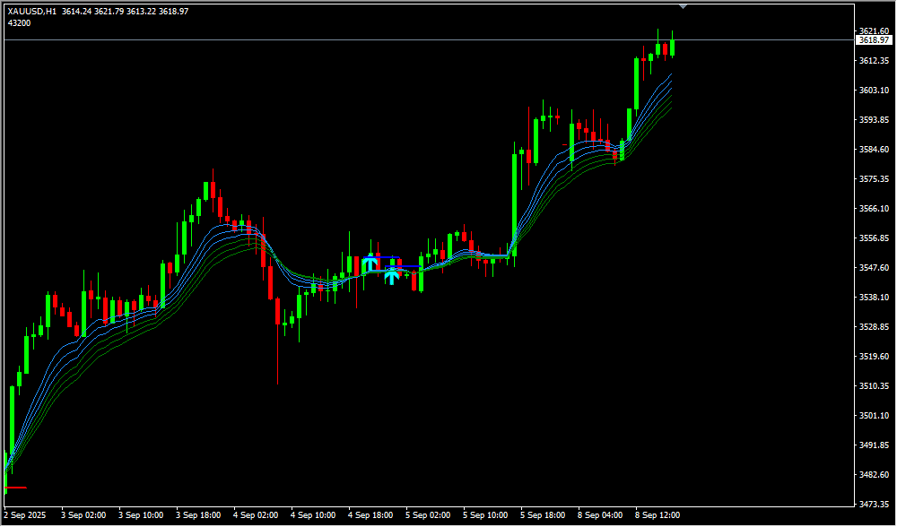Click the 5 Sep 10:00 time axis label

(x=485, y=515)
